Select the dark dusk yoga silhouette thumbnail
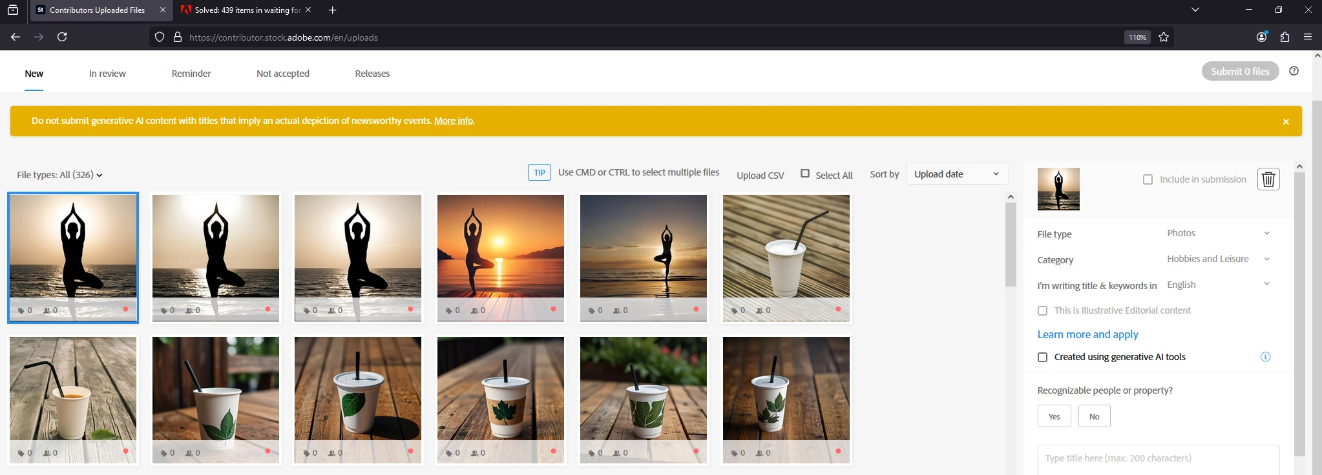Image resolution: width=1322 pixels, height=475 pixels. pyautogui.click(x=644, y=258)
